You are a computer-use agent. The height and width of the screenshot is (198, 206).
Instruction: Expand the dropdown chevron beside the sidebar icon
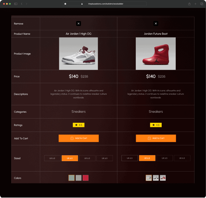(x=18, y=4)
